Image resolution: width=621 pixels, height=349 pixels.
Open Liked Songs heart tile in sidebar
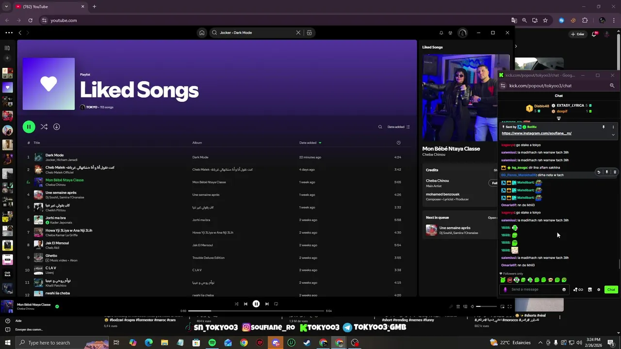7,87
